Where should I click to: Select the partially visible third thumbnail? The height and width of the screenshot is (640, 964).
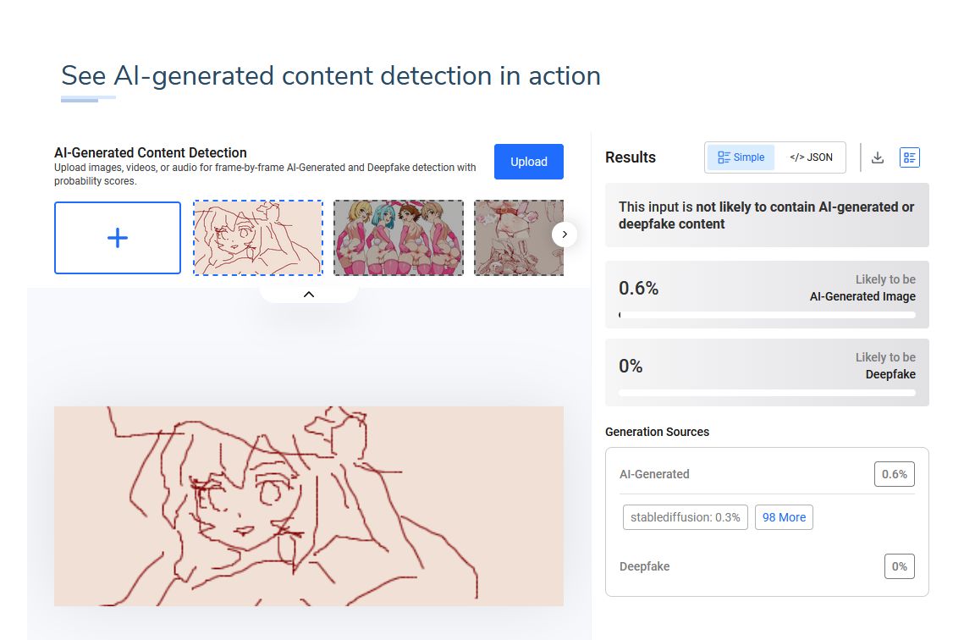coord(519,238)
